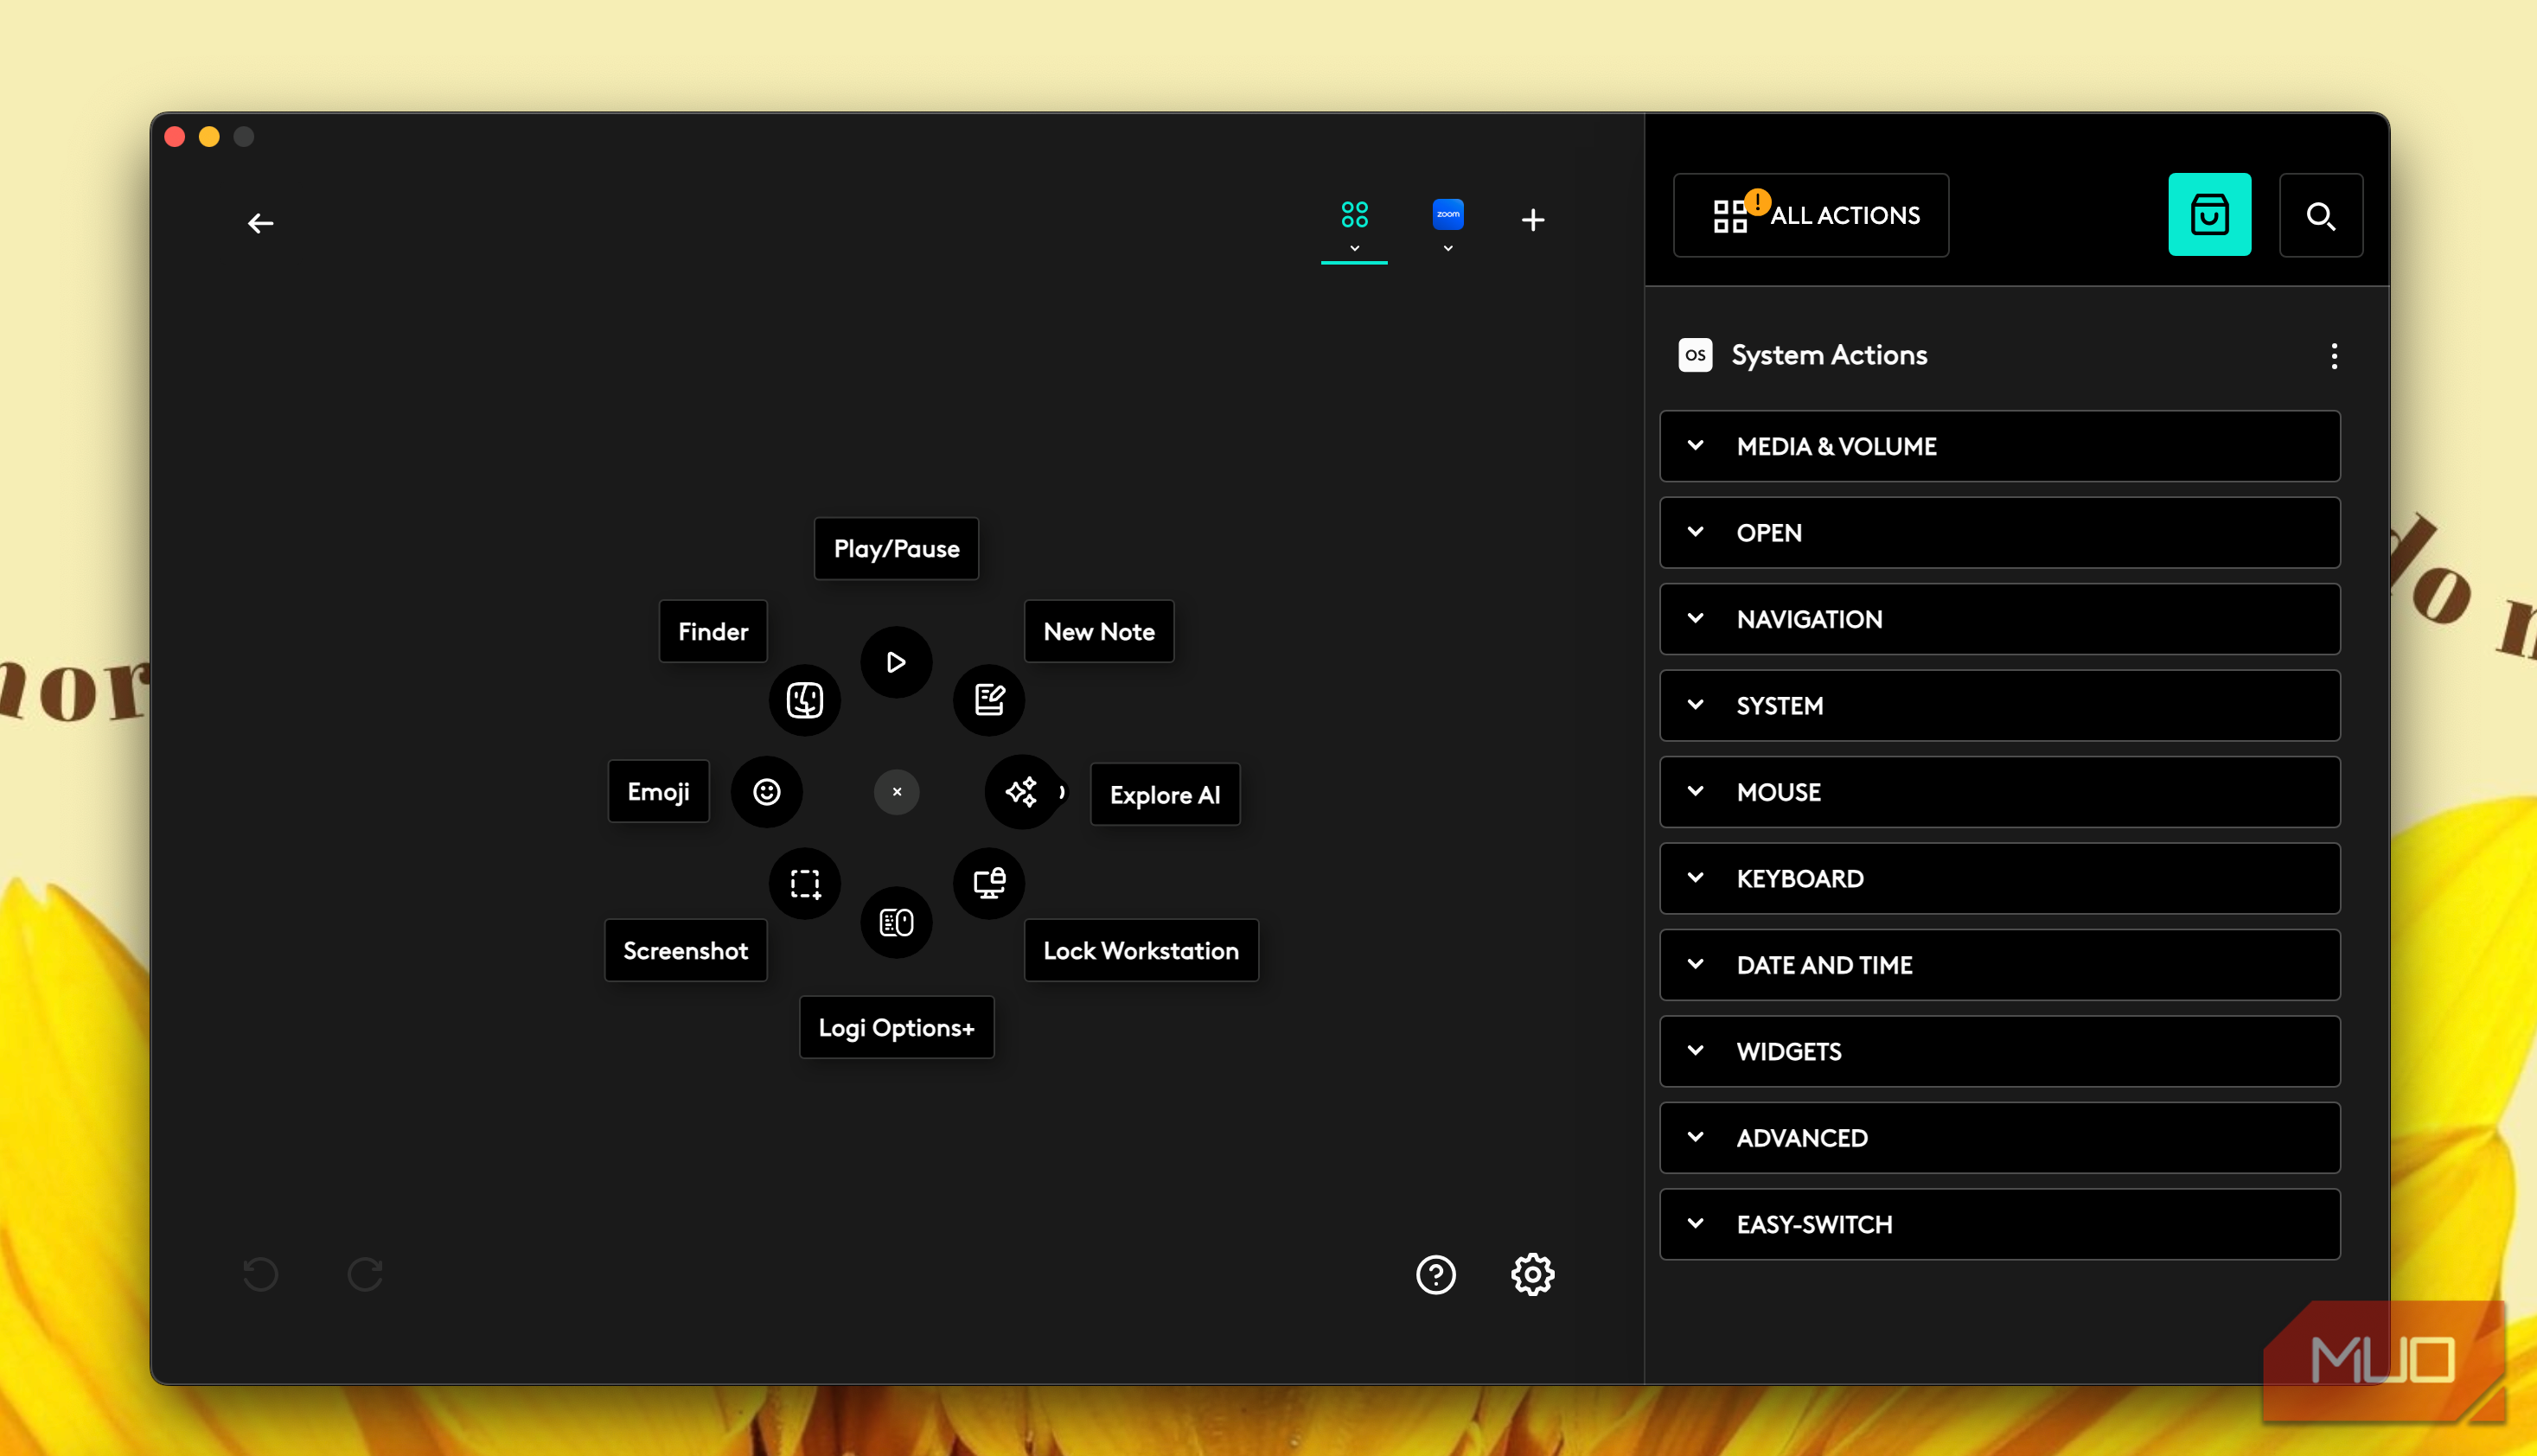Screen dimensions: 2537x1456
Task: Expand the ADVANCED section
Action: pyautogui.click(x=1999, y=1138)
